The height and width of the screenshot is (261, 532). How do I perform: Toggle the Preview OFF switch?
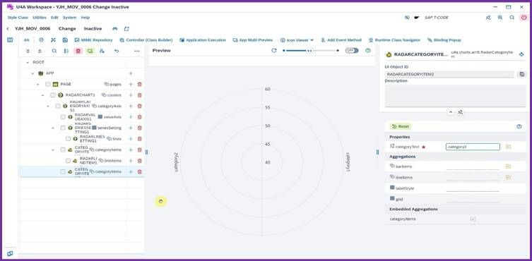352,51
